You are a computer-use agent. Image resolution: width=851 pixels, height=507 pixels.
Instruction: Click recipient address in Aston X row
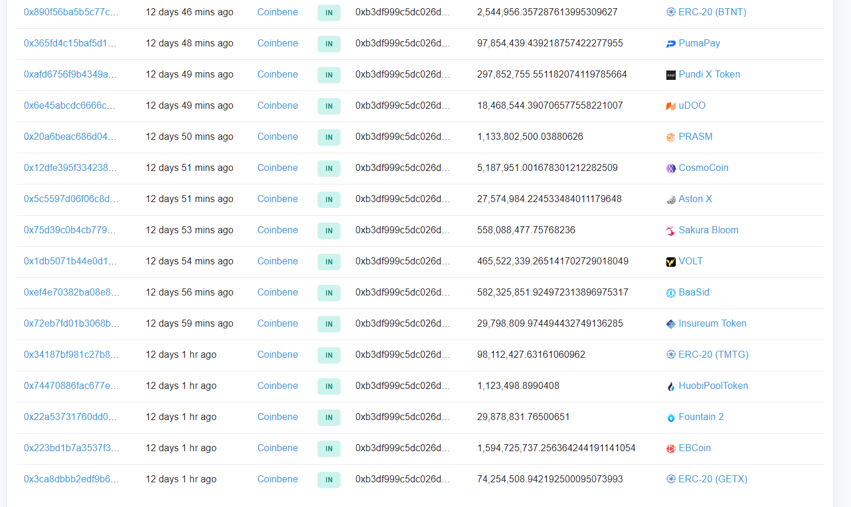(403, 199)
